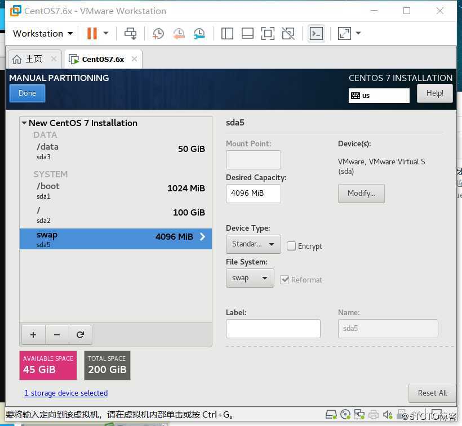Select the /boot sda1 partition
This screenshot has width=462, height=426.
(115, 191)
